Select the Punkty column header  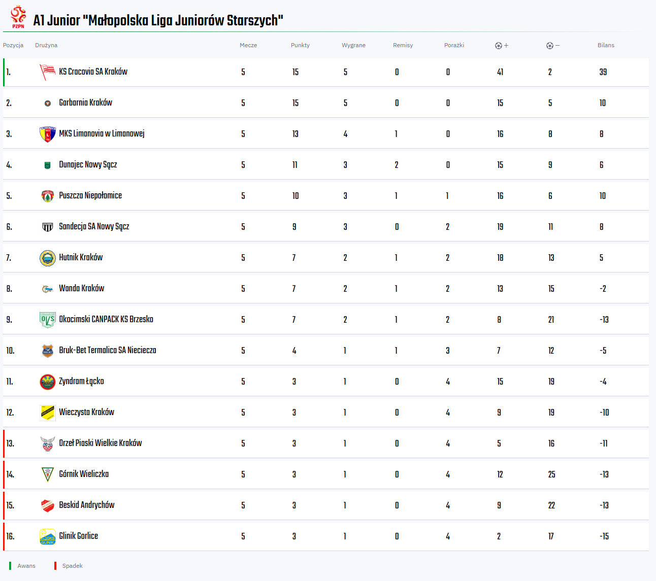(x=300, y=45)
